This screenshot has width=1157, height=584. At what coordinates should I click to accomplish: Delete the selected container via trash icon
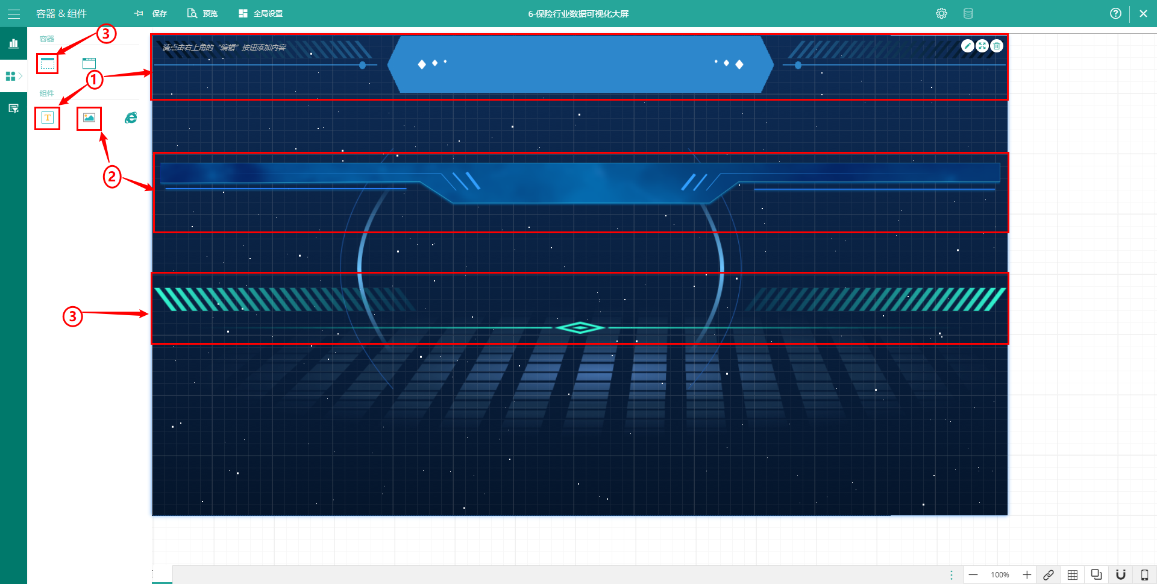coord(997,46)
